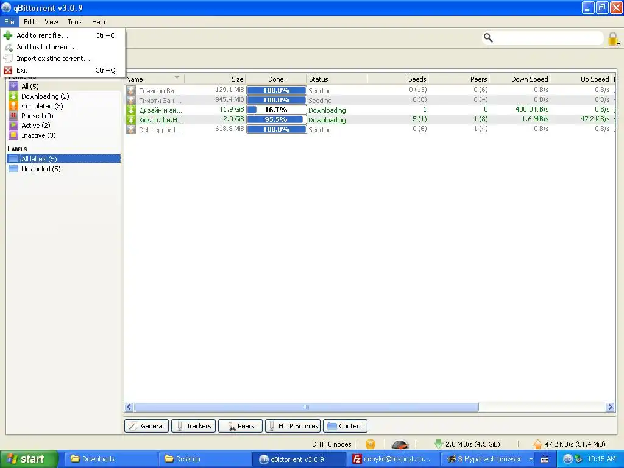
Task: Click the Def Leppard 100.0% progress bar
Action: pos(276,129)
